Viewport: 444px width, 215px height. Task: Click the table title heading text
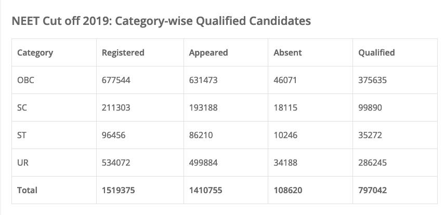(x=161, y=21)
